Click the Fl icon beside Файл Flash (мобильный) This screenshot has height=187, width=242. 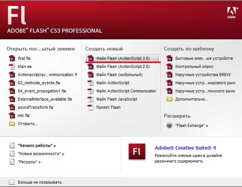point(90,75)
